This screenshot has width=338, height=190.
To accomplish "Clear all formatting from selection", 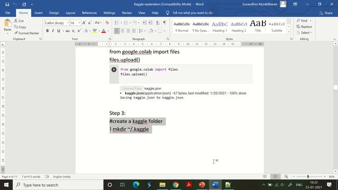I will [107, 23].
